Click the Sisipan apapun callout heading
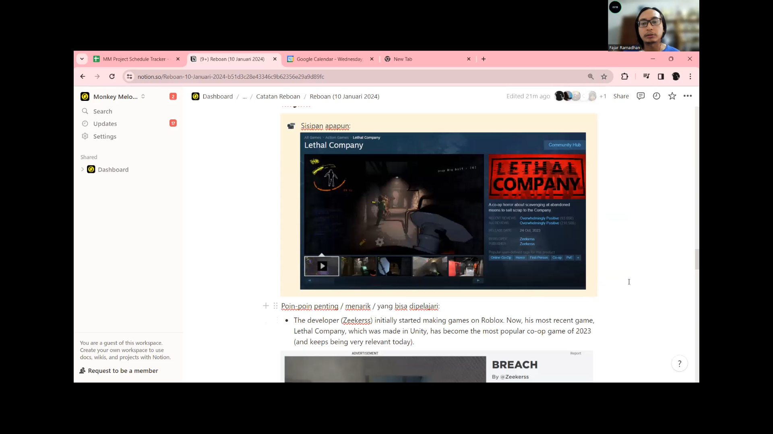The image size is (773, 434). [325, 126]
